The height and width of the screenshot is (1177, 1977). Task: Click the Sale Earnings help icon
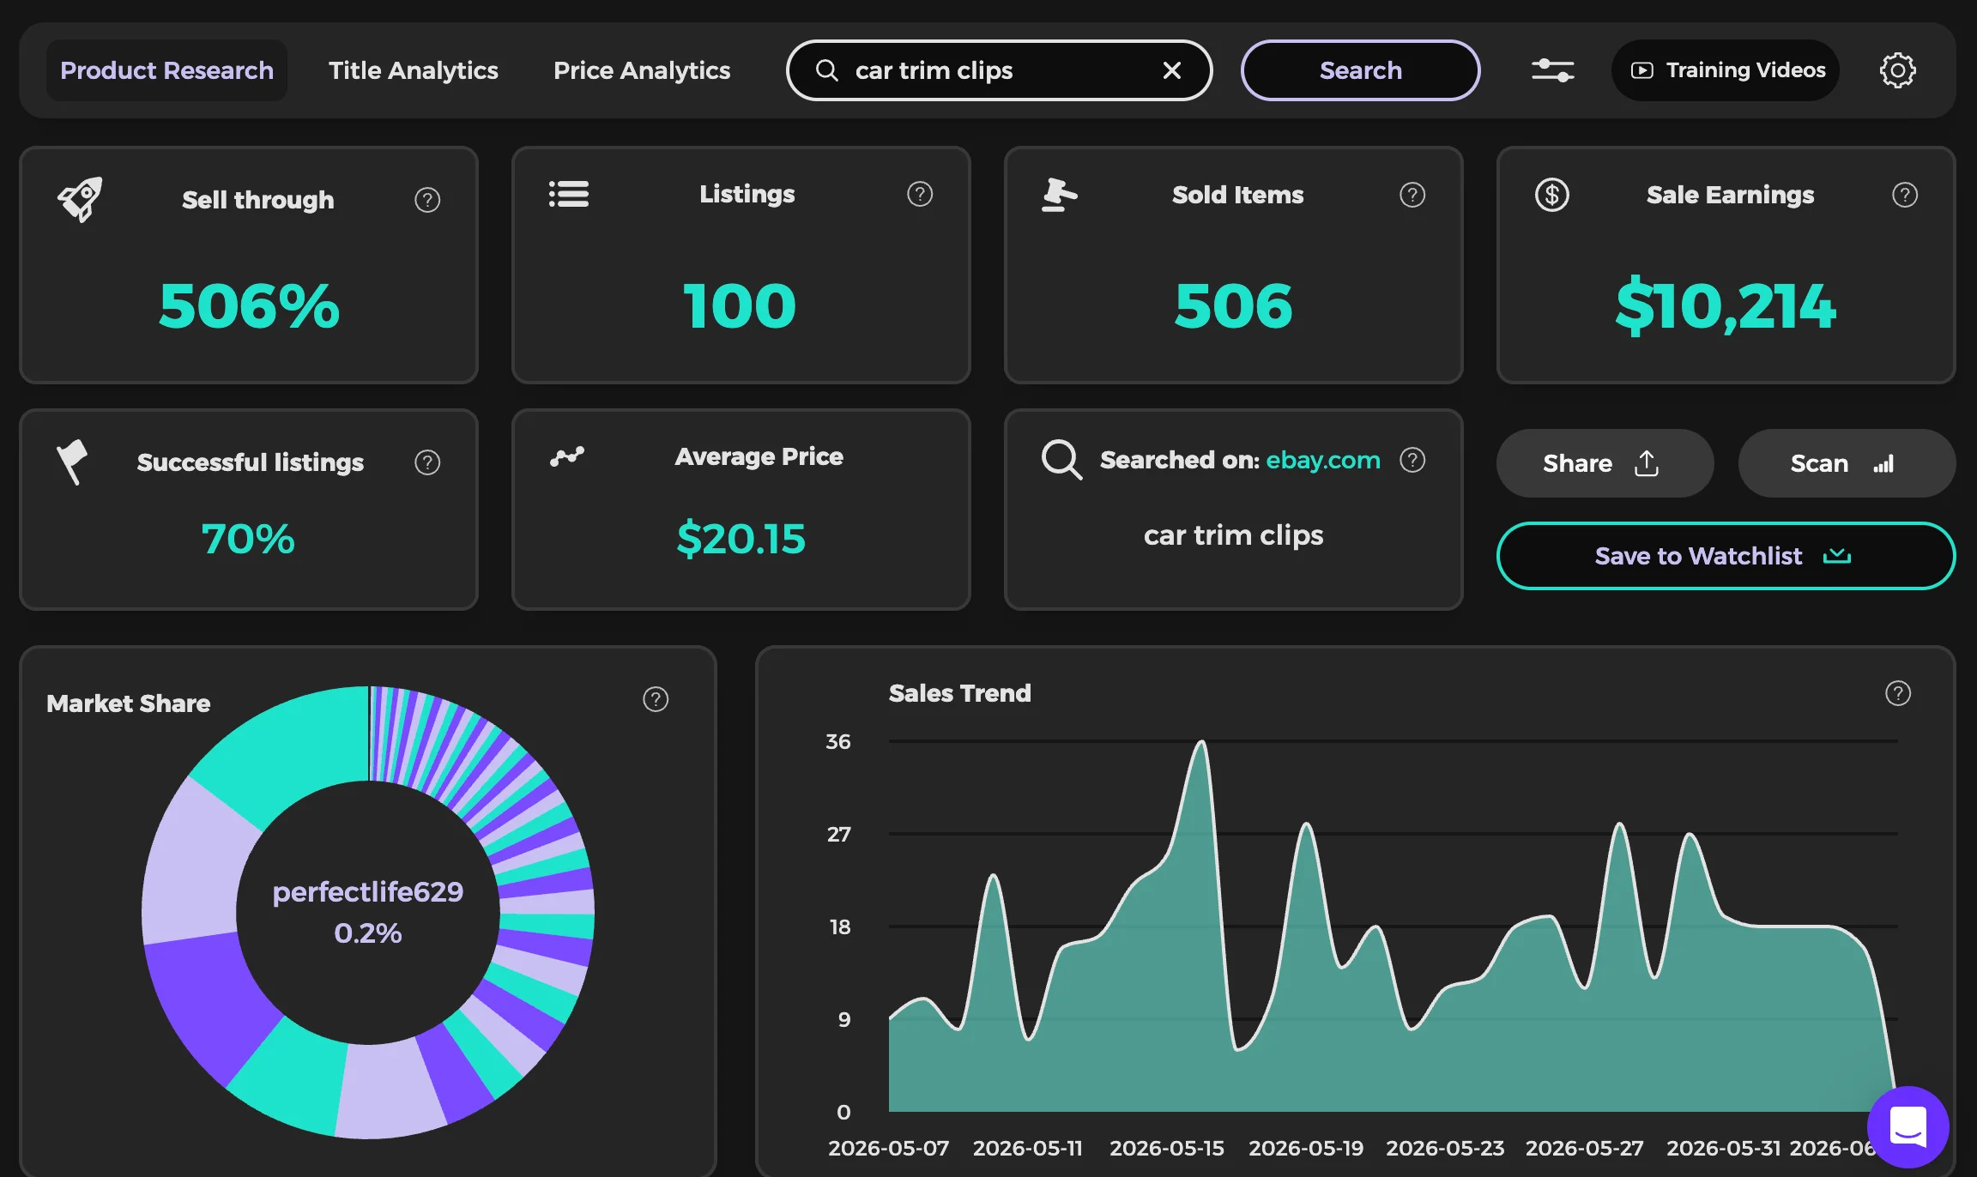click(x=1905, y=195)
